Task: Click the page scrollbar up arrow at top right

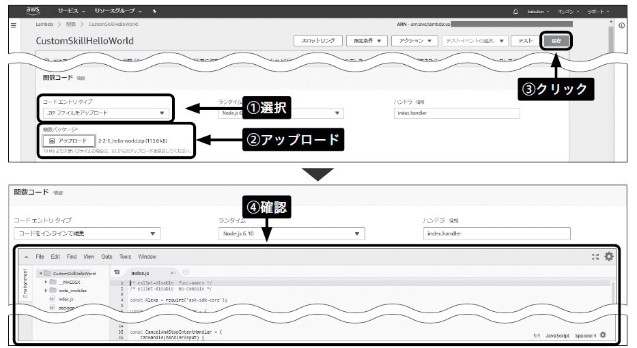Action: click(x=610, y=23)
